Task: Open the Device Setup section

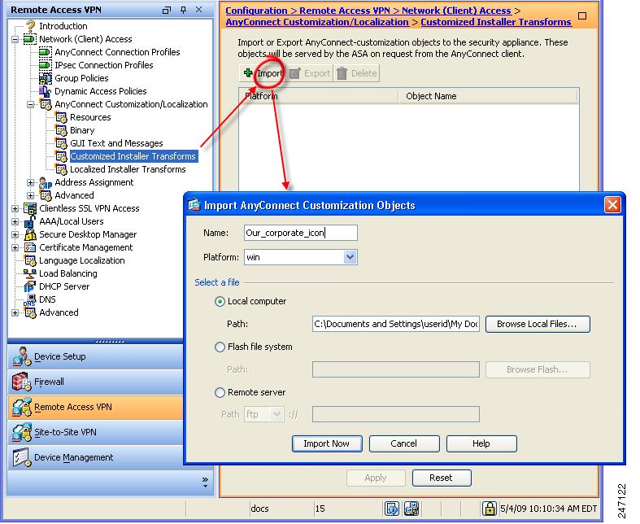Action: click(x=95, y=356)
